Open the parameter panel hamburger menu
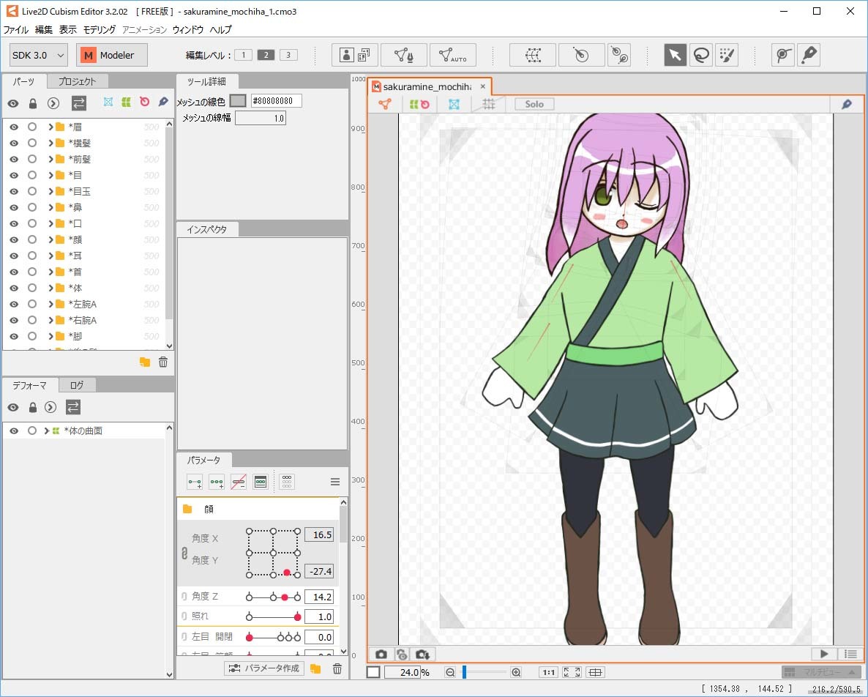Screen dimensions: 868x697 click(x=335, y=482)
